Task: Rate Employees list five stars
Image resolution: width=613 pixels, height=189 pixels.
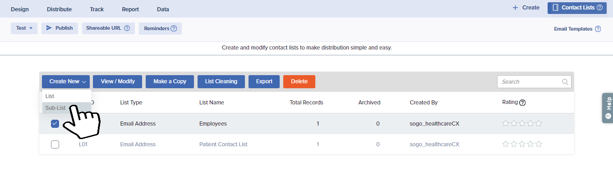Action: tap(538, 124)
